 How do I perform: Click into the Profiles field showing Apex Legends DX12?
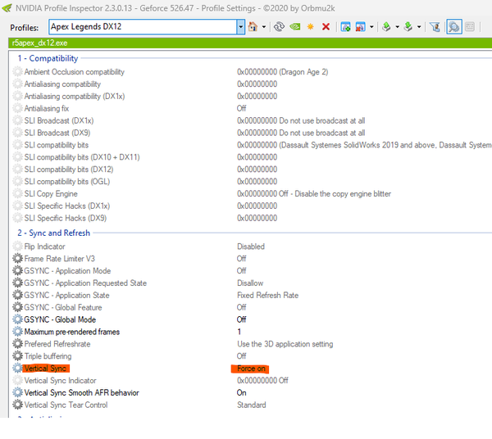[143, 27]
